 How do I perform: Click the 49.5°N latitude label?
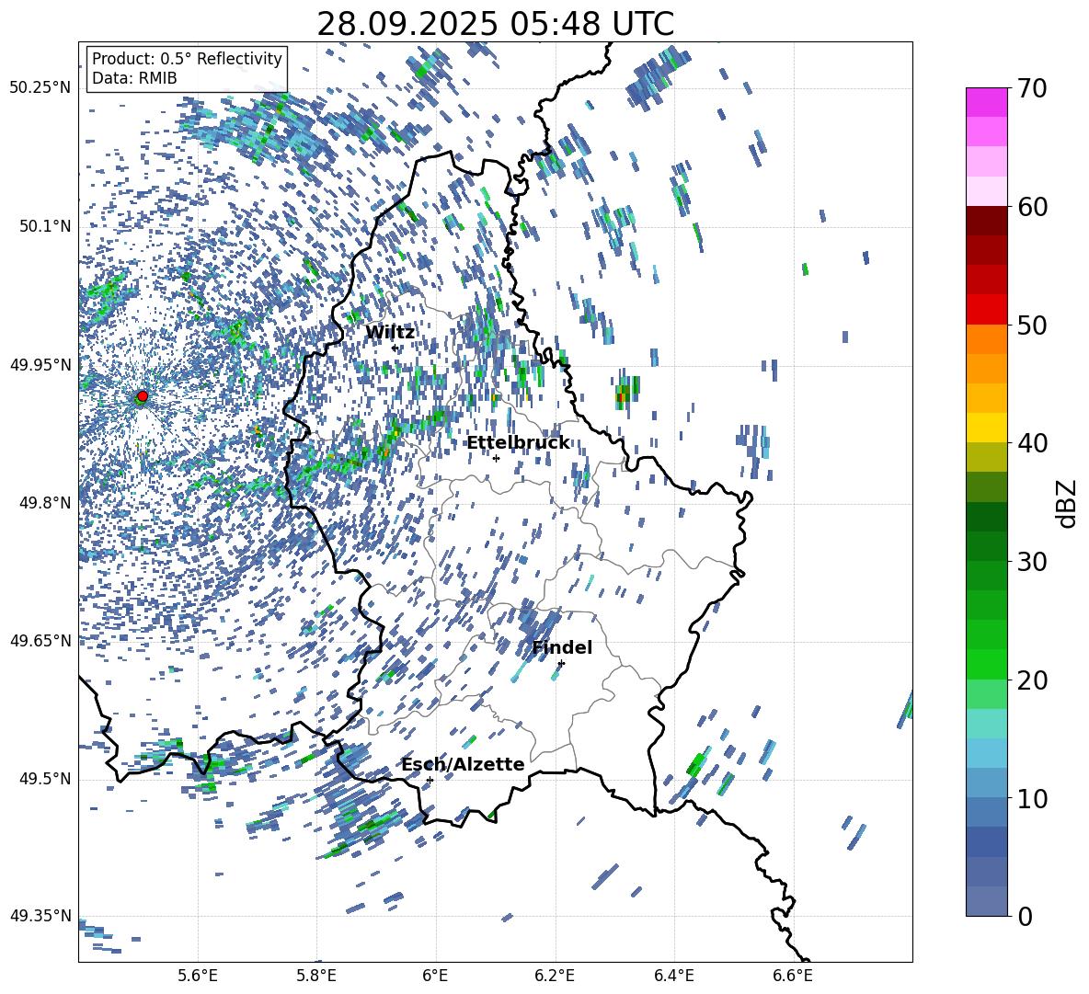pyautogui.click(x=45, y=778)
